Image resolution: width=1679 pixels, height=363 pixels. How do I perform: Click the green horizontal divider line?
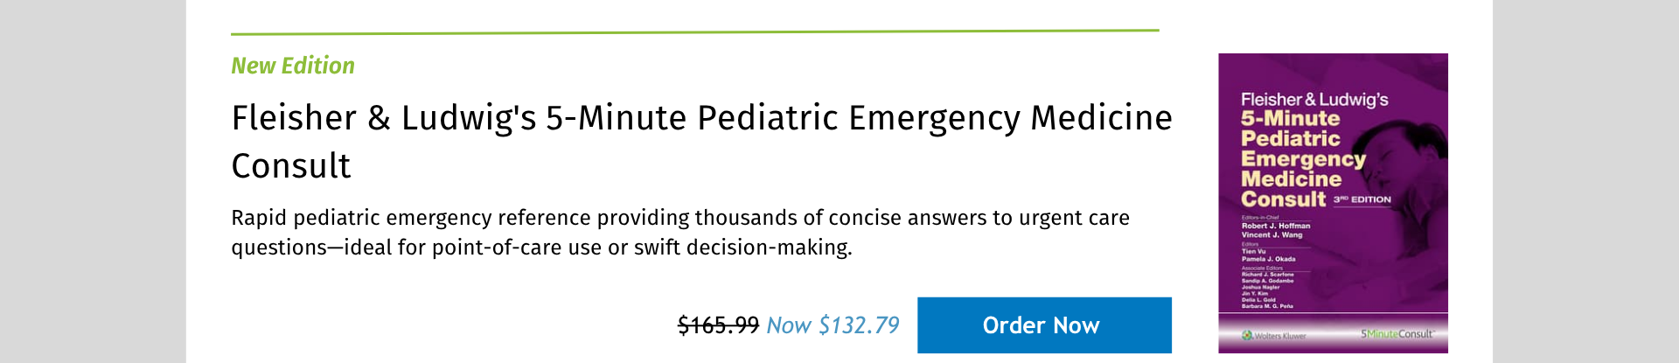[x=694, y=31]
